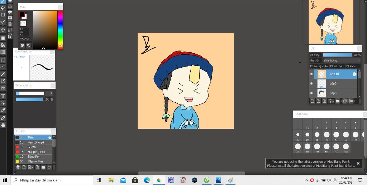Select the Move tool (four-arrow cross)
Viewport: 367px width, 185px height.
tap(3, 30)
